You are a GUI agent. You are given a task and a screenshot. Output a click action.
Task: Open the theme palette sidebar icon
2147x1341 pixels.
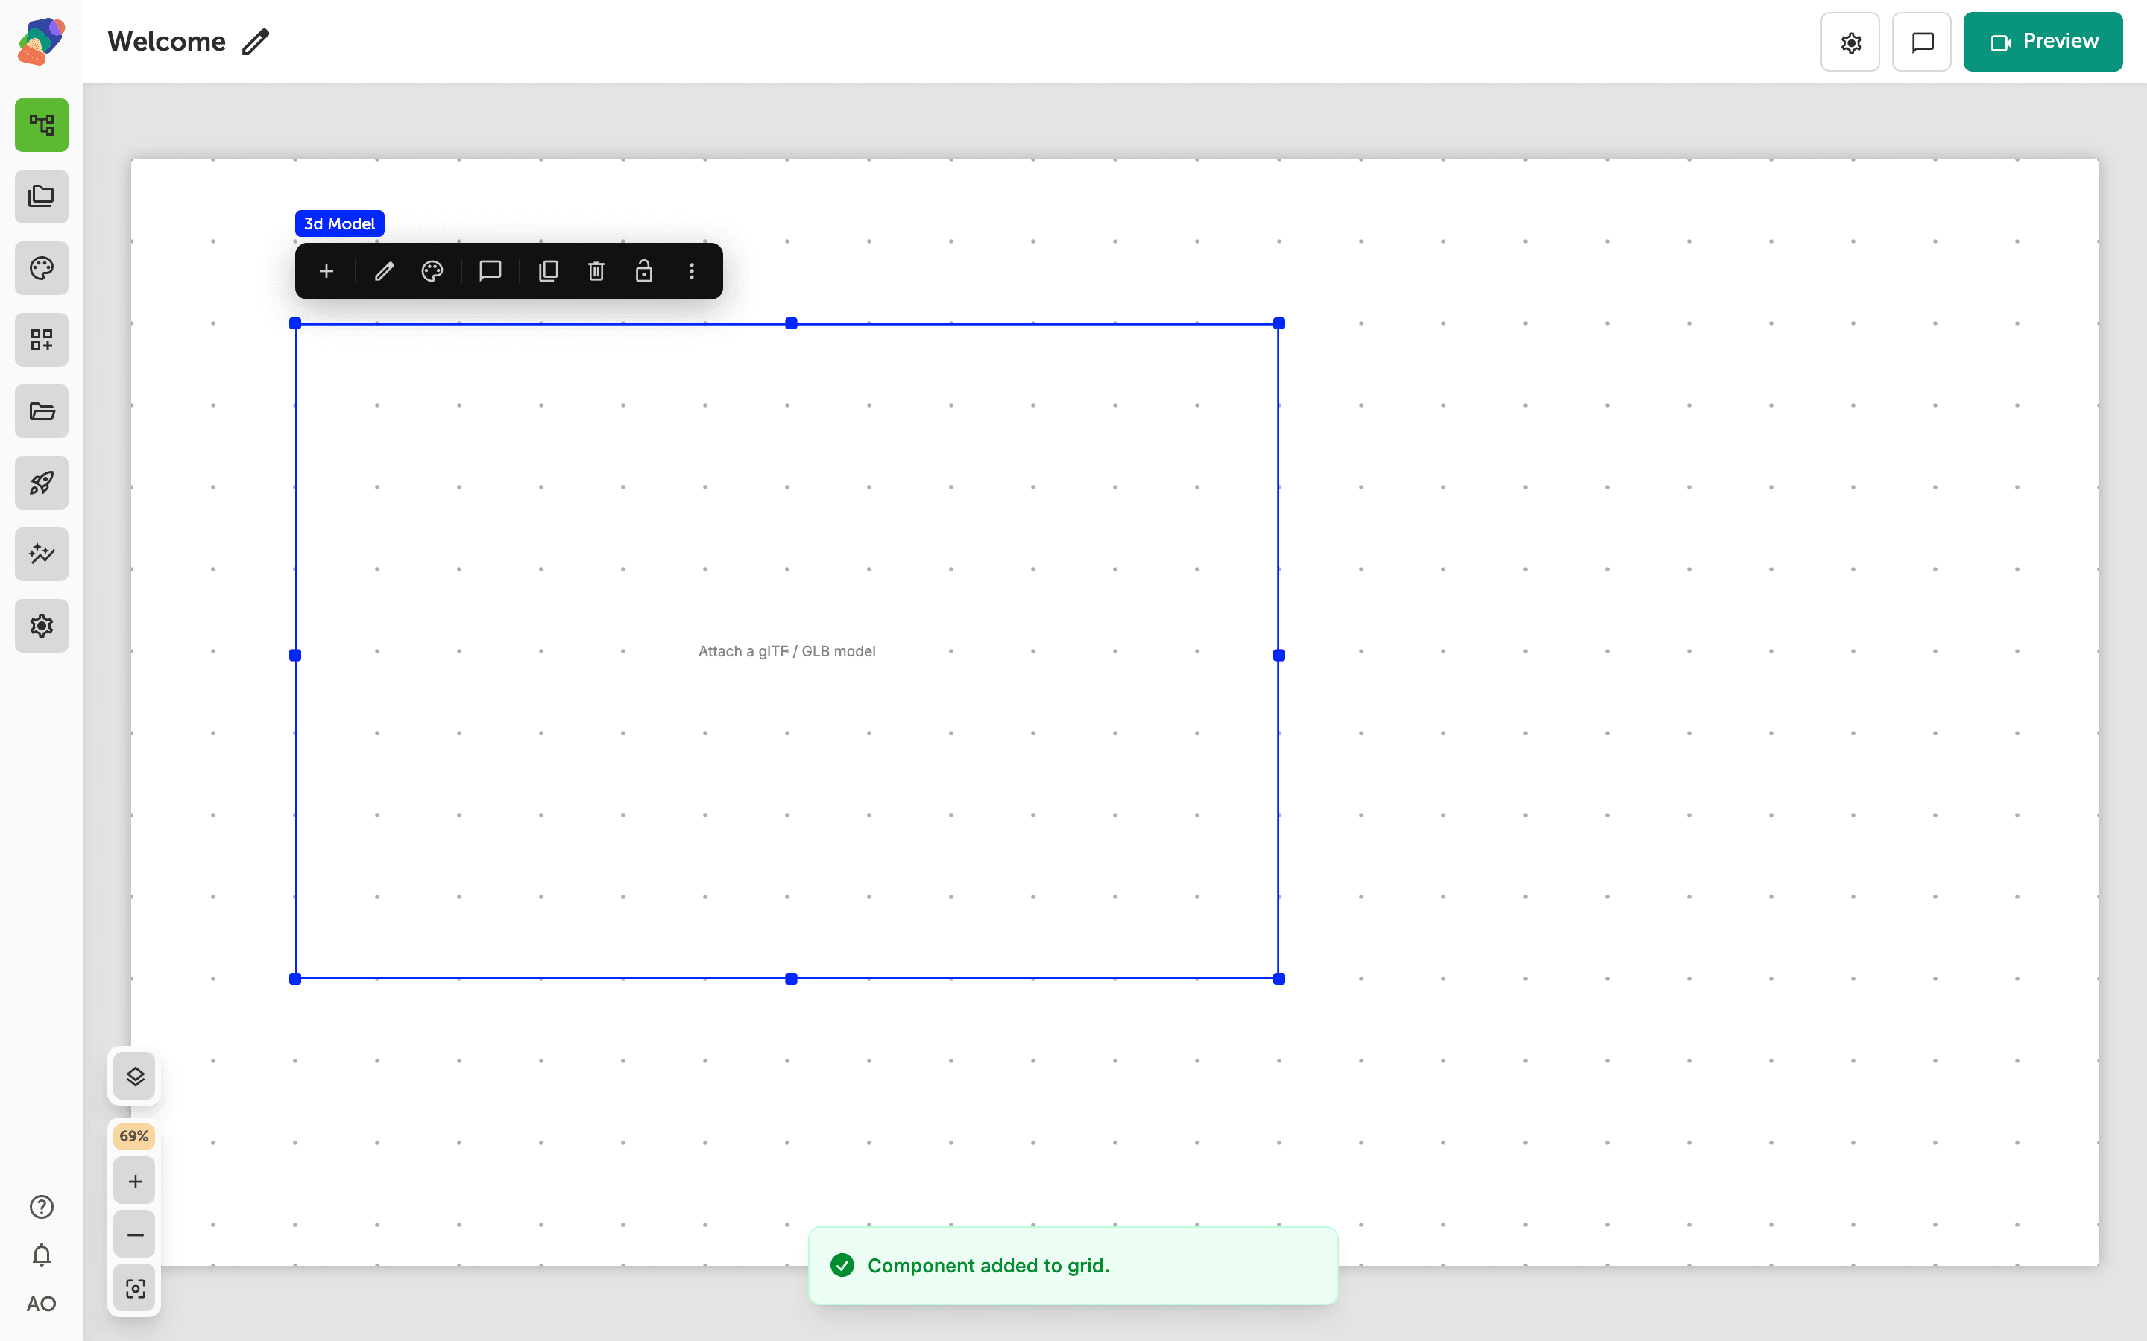[x=42, y=268]
